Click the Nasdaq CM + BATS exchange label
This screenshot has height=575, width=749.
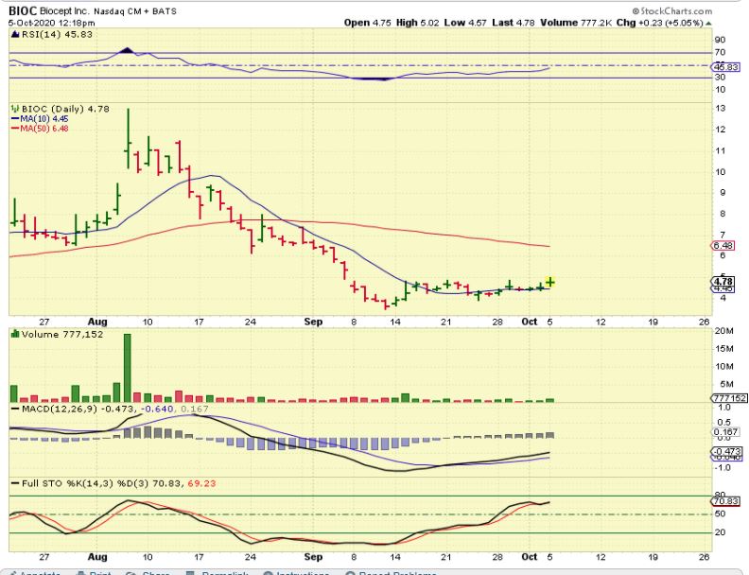click(x=135, y=11)
